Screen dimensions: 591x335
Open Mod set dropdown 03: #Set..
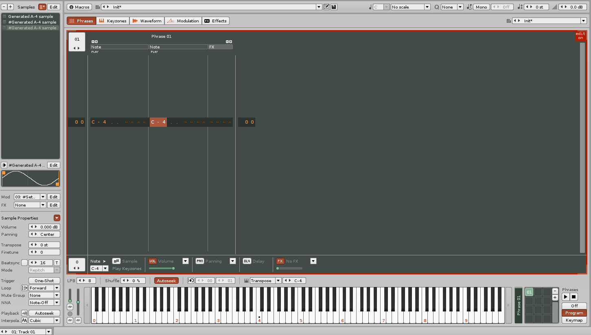coord(30,197)
